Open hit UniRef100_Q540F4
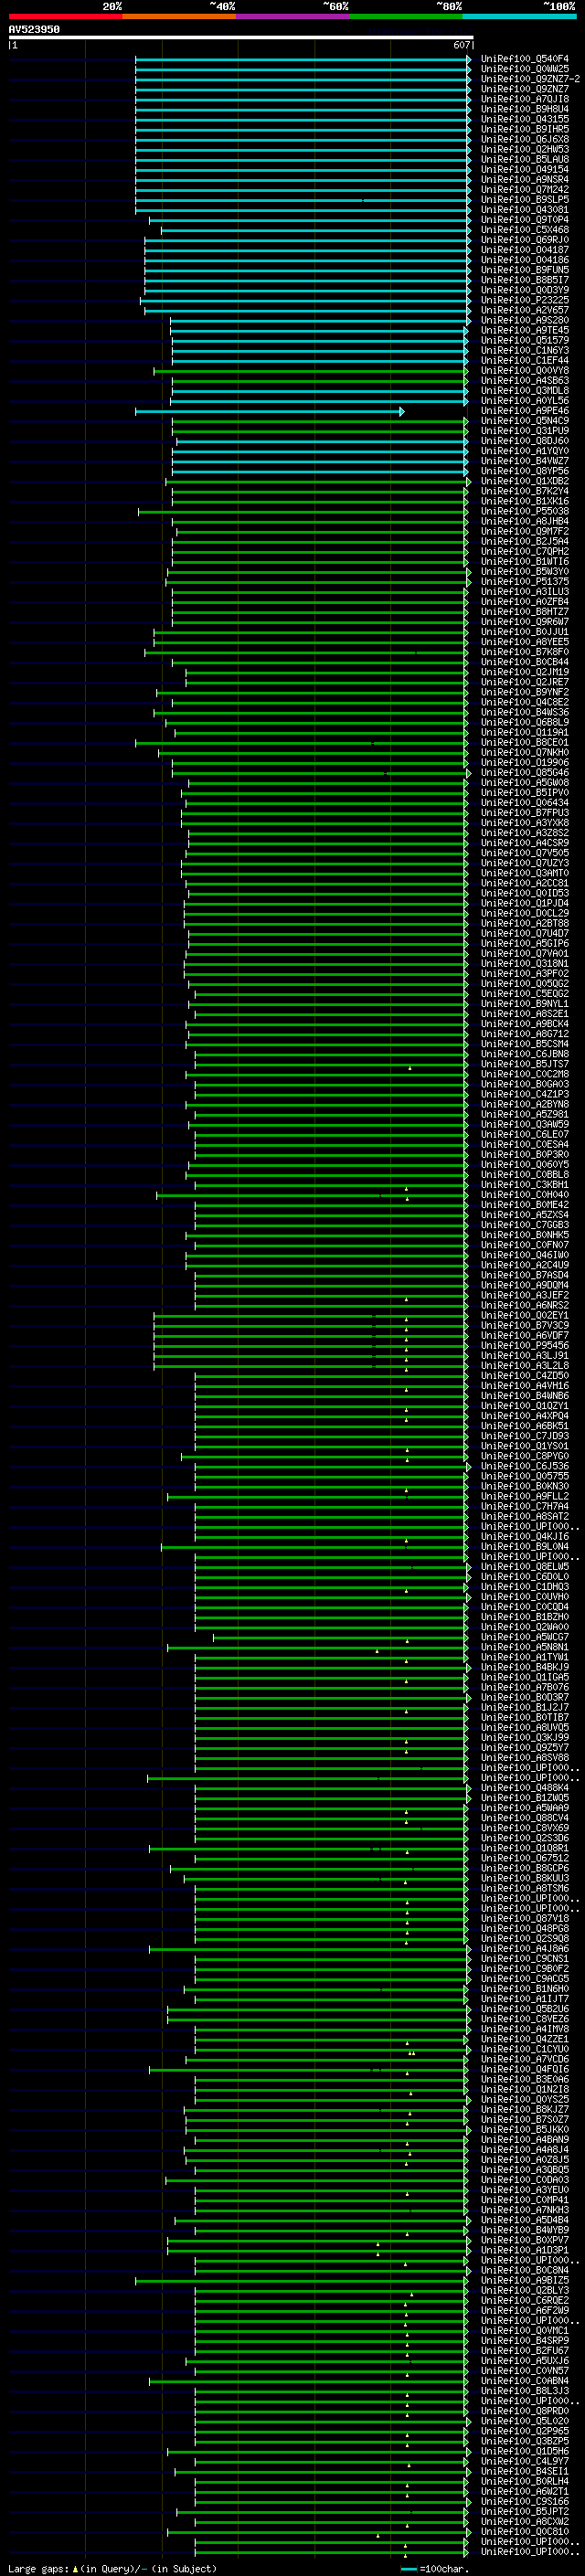Viewport: 585px width, 2576px height. (525, 59)
